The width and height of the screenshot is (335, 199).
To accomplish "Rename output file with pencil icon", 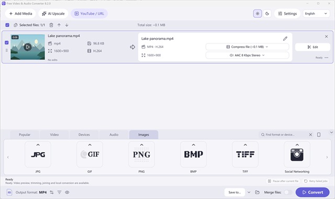I will (285, 38).
